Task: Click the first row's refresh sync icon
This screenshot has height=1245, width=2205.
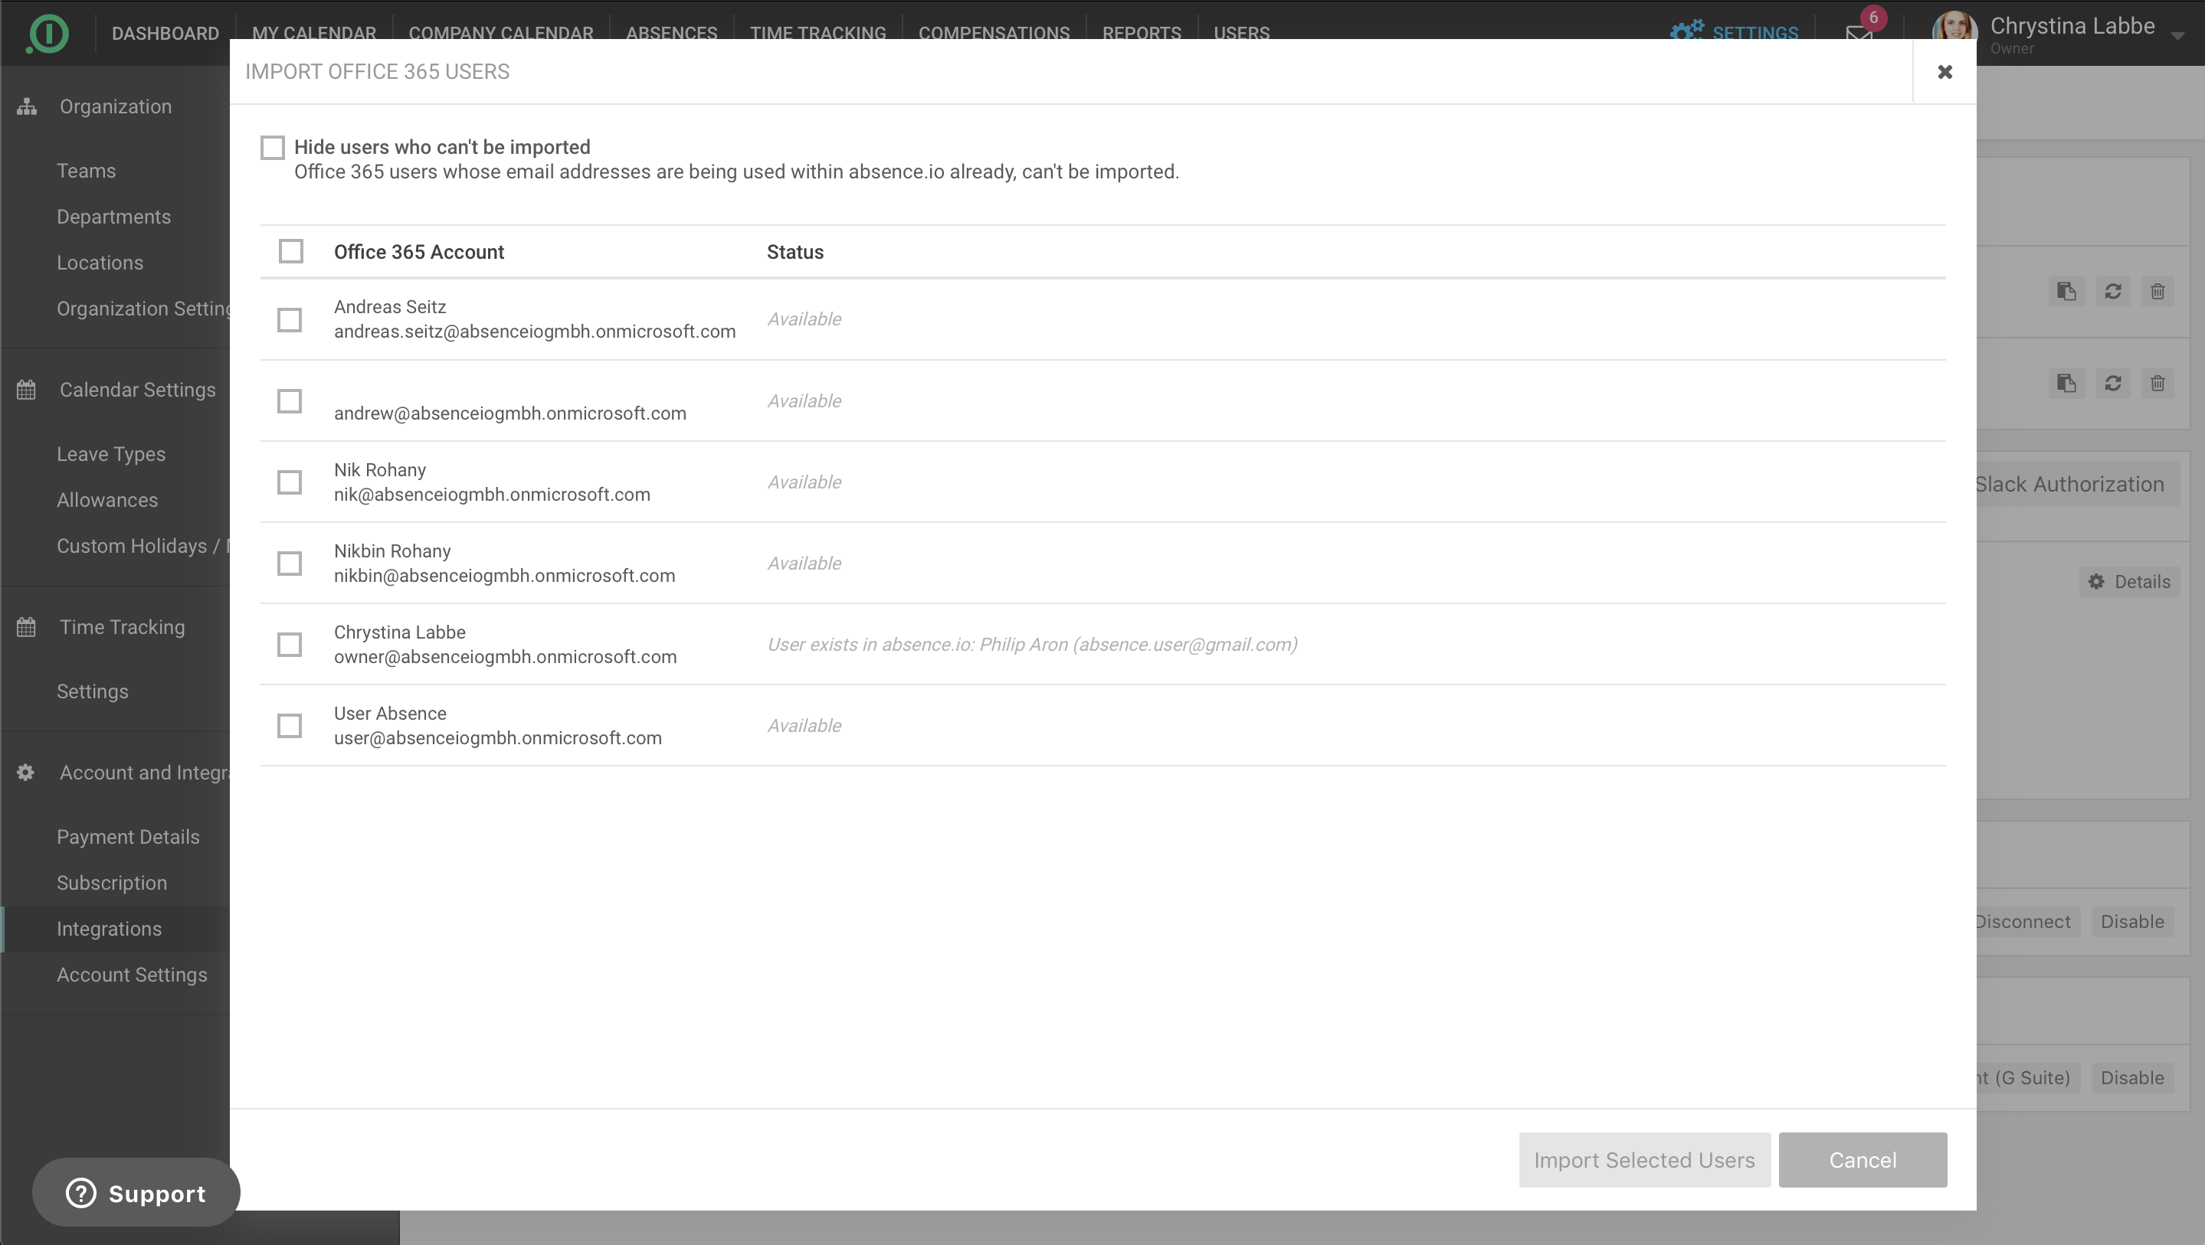Action: (2112, 292)
